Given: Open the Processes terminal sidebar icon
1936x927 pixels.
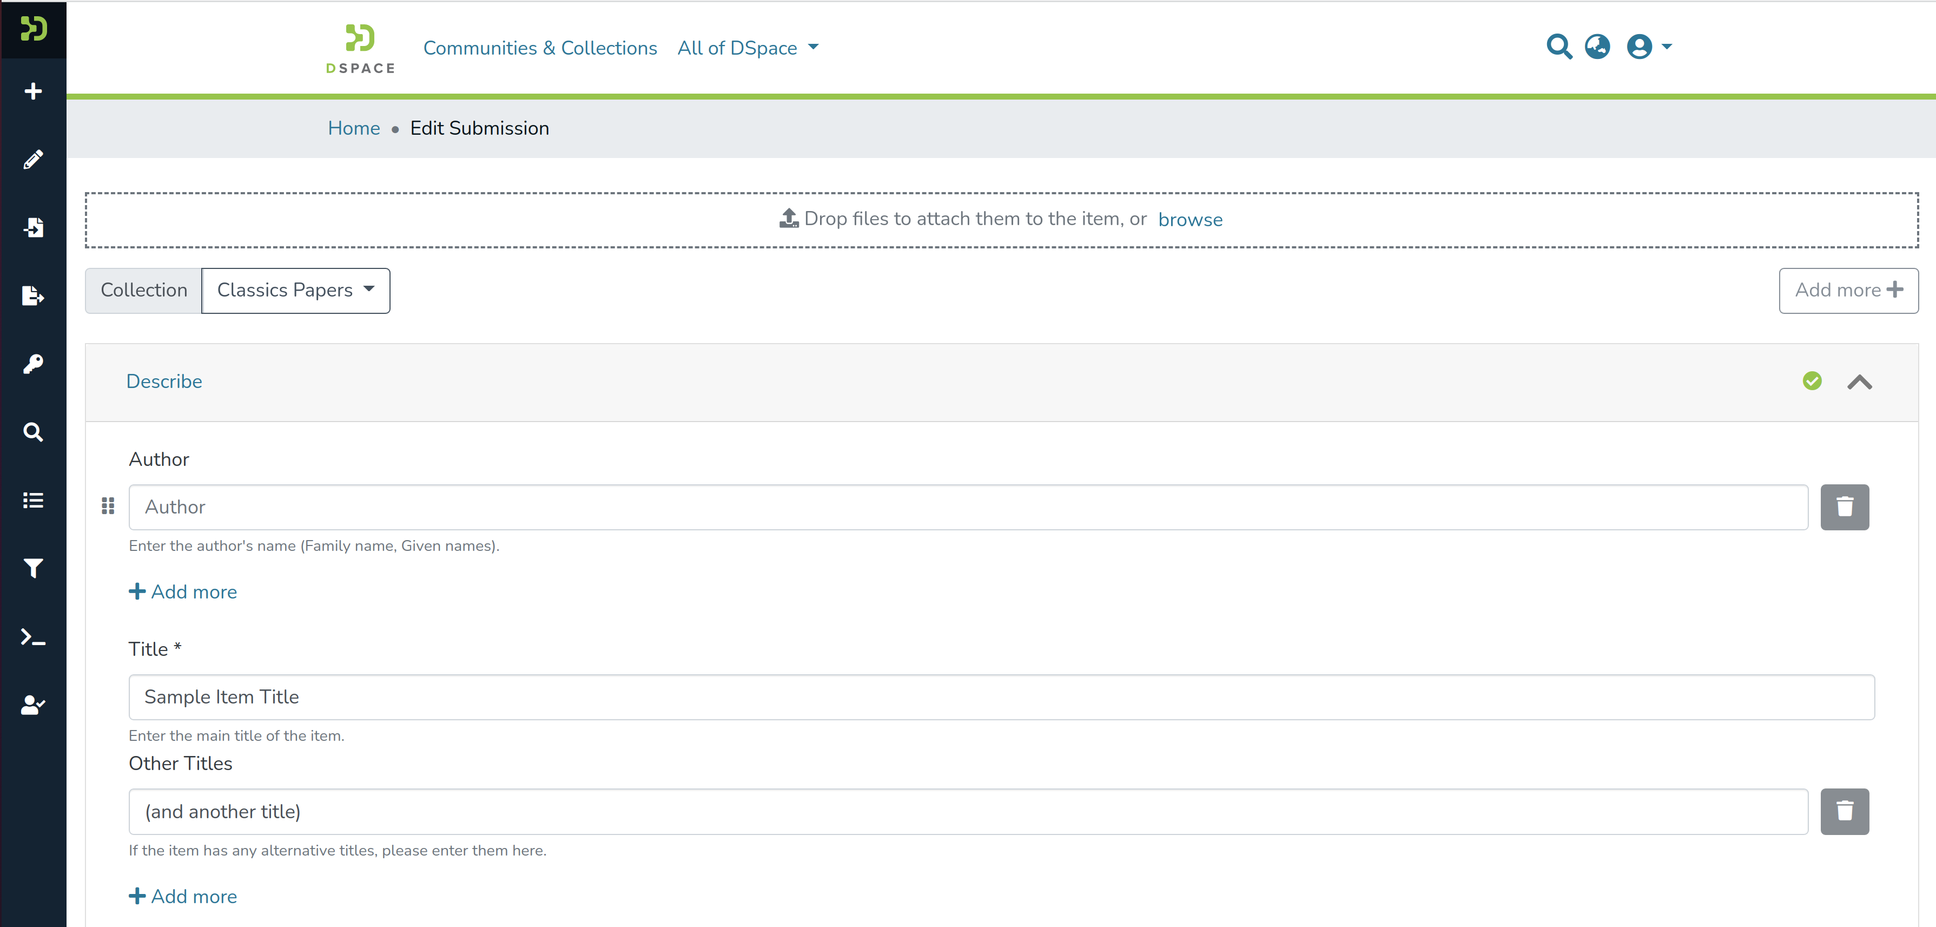Looking at the screenshot, I should click(x=33, y=637).
